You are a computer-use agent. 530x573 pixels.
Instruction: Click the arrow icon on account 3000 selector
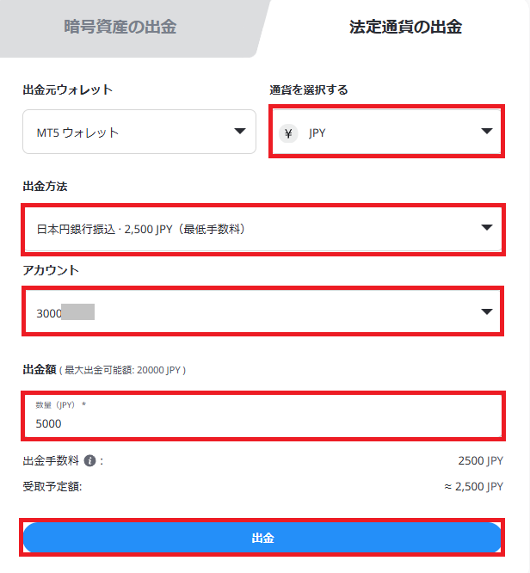(x=487, y=311)
